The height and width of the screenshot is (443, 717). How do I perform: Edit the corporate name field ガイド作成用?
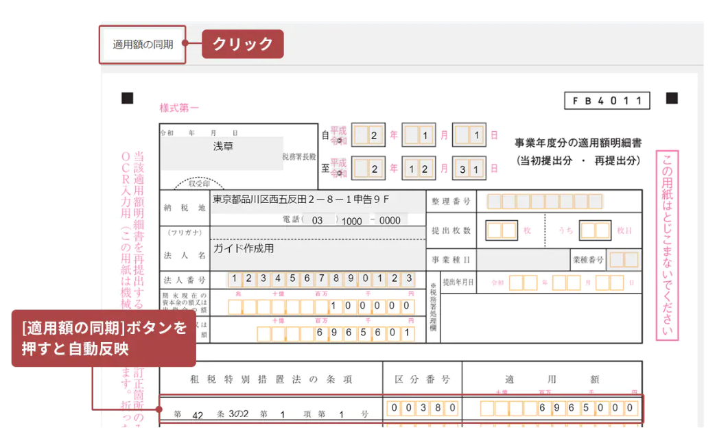click(318, 254)
